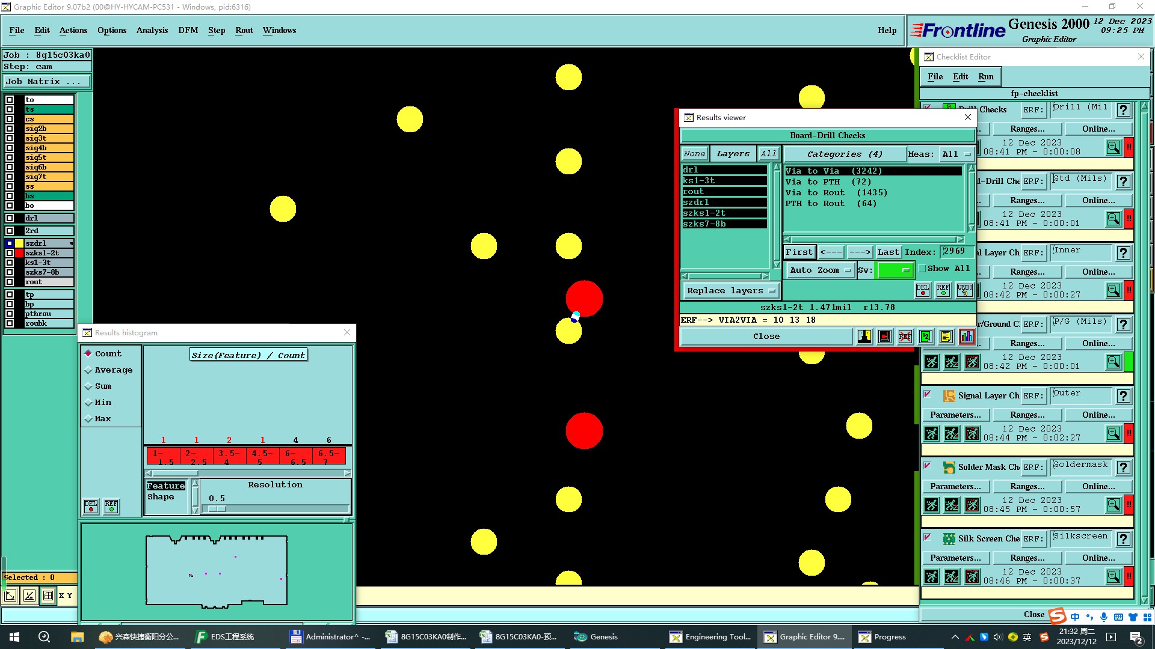Click the red 1-1.5 histogram bin
1155x649 pixels.
[x=163, y=457]
